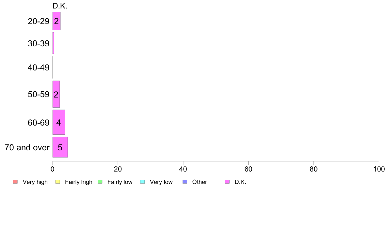Viewport: 388px width, 240px height.
Task: Select the 50-59 bar
Action: 56,94
